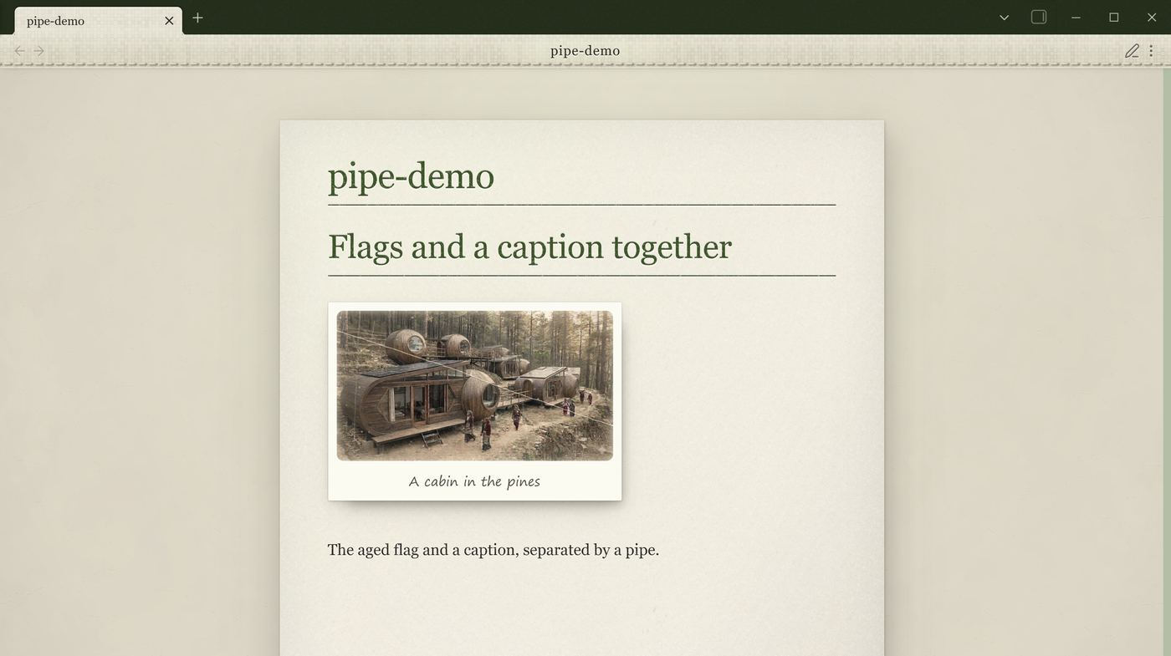Click the cabin in the pines image
The image size is (1171, 656).
[x=475, y=385]
